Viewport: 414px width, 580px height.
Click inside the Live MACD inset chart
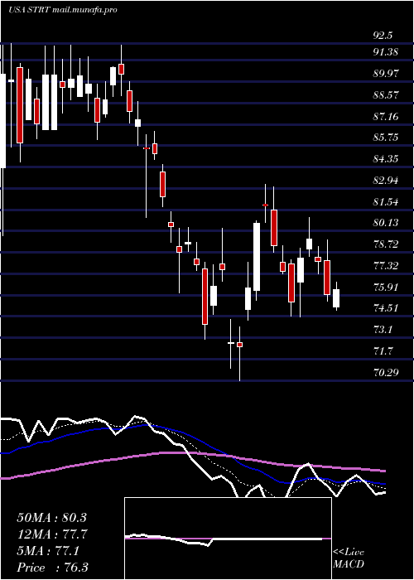(228, 539)
